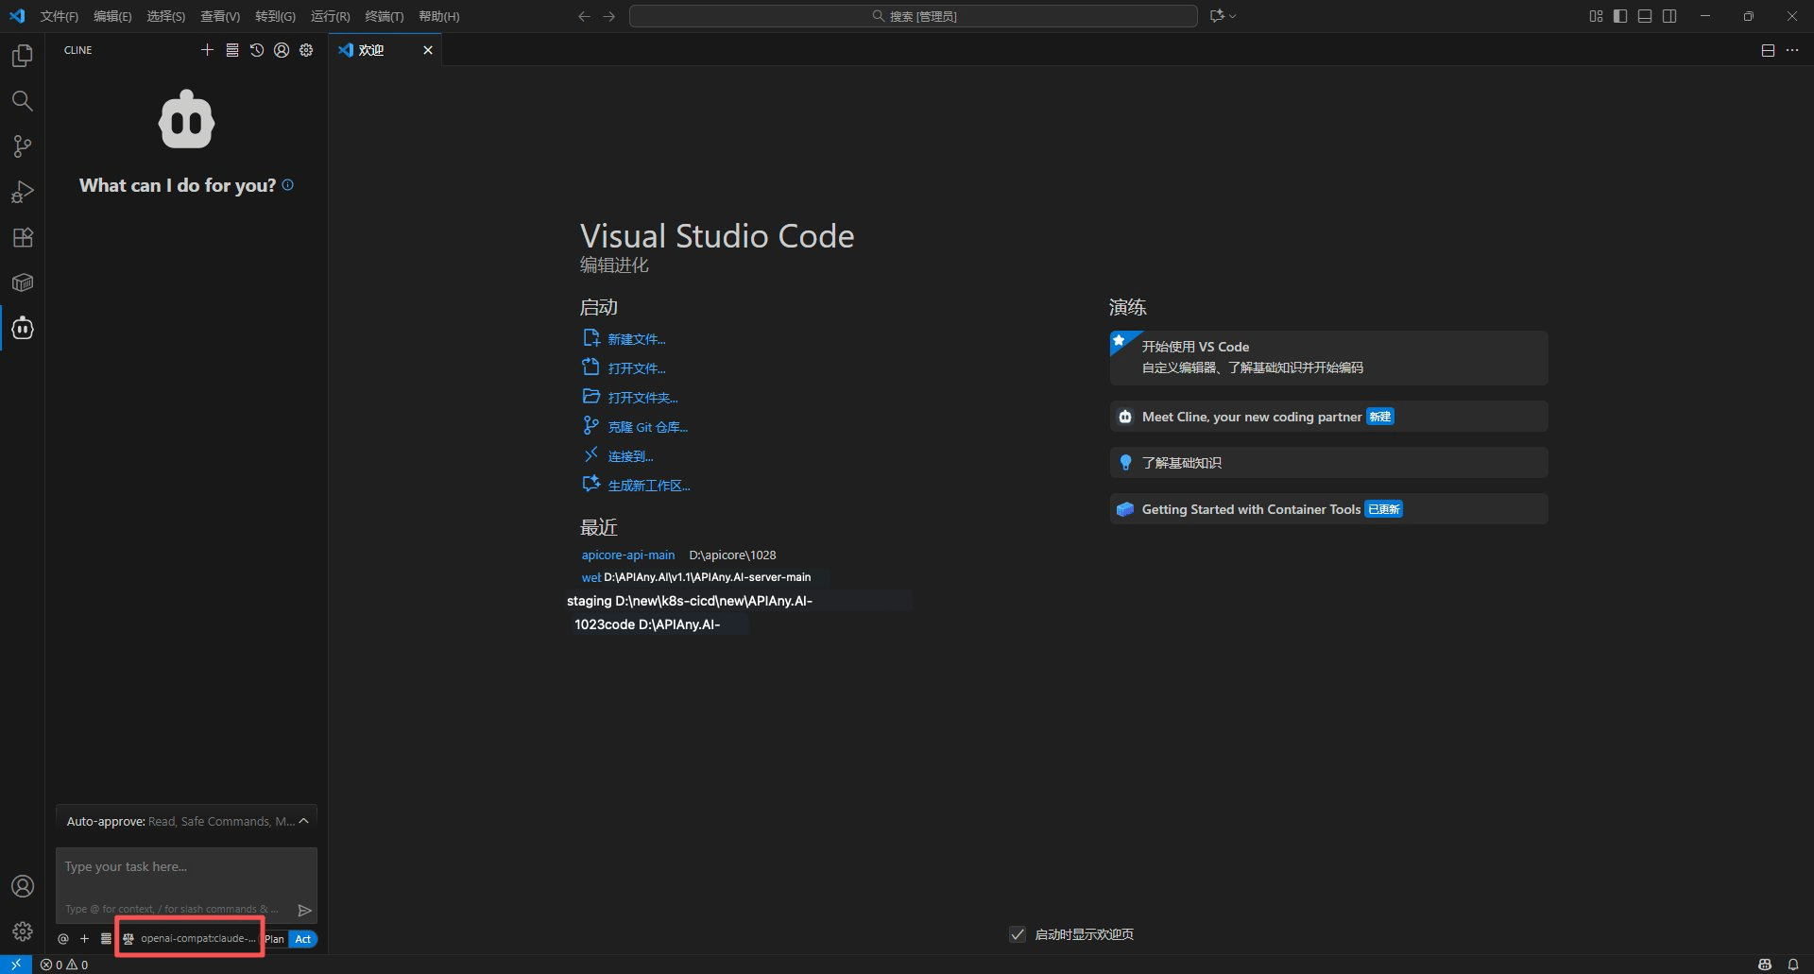The height and width of the screenshot is (974, 1814).
Task: Open the 了解基础知识 walkthrough
Action: click(x=1328, y=463)
